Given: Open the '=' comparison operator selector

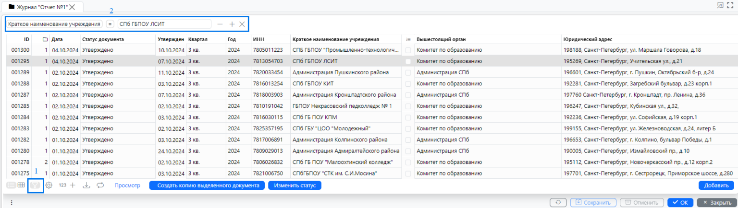Looking at the screenshot, I should click(x=110, y=24).
